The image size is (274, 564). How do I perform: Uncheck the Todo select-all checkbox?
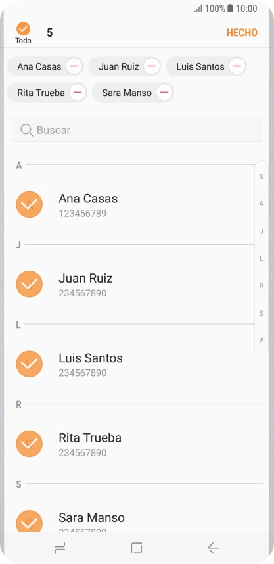pos(23,29)
